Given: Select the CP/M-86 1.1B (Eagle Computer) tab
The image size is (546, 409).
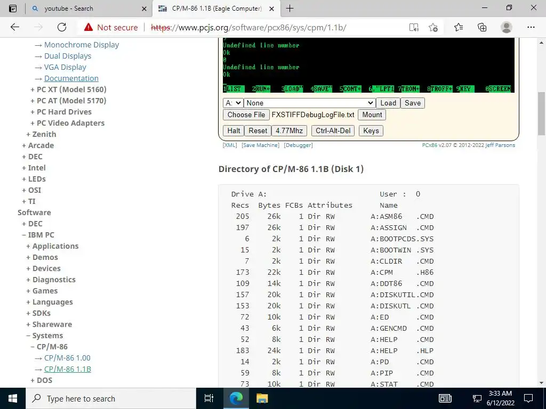Looking at the screenshot, I should [x=216, y=9].
